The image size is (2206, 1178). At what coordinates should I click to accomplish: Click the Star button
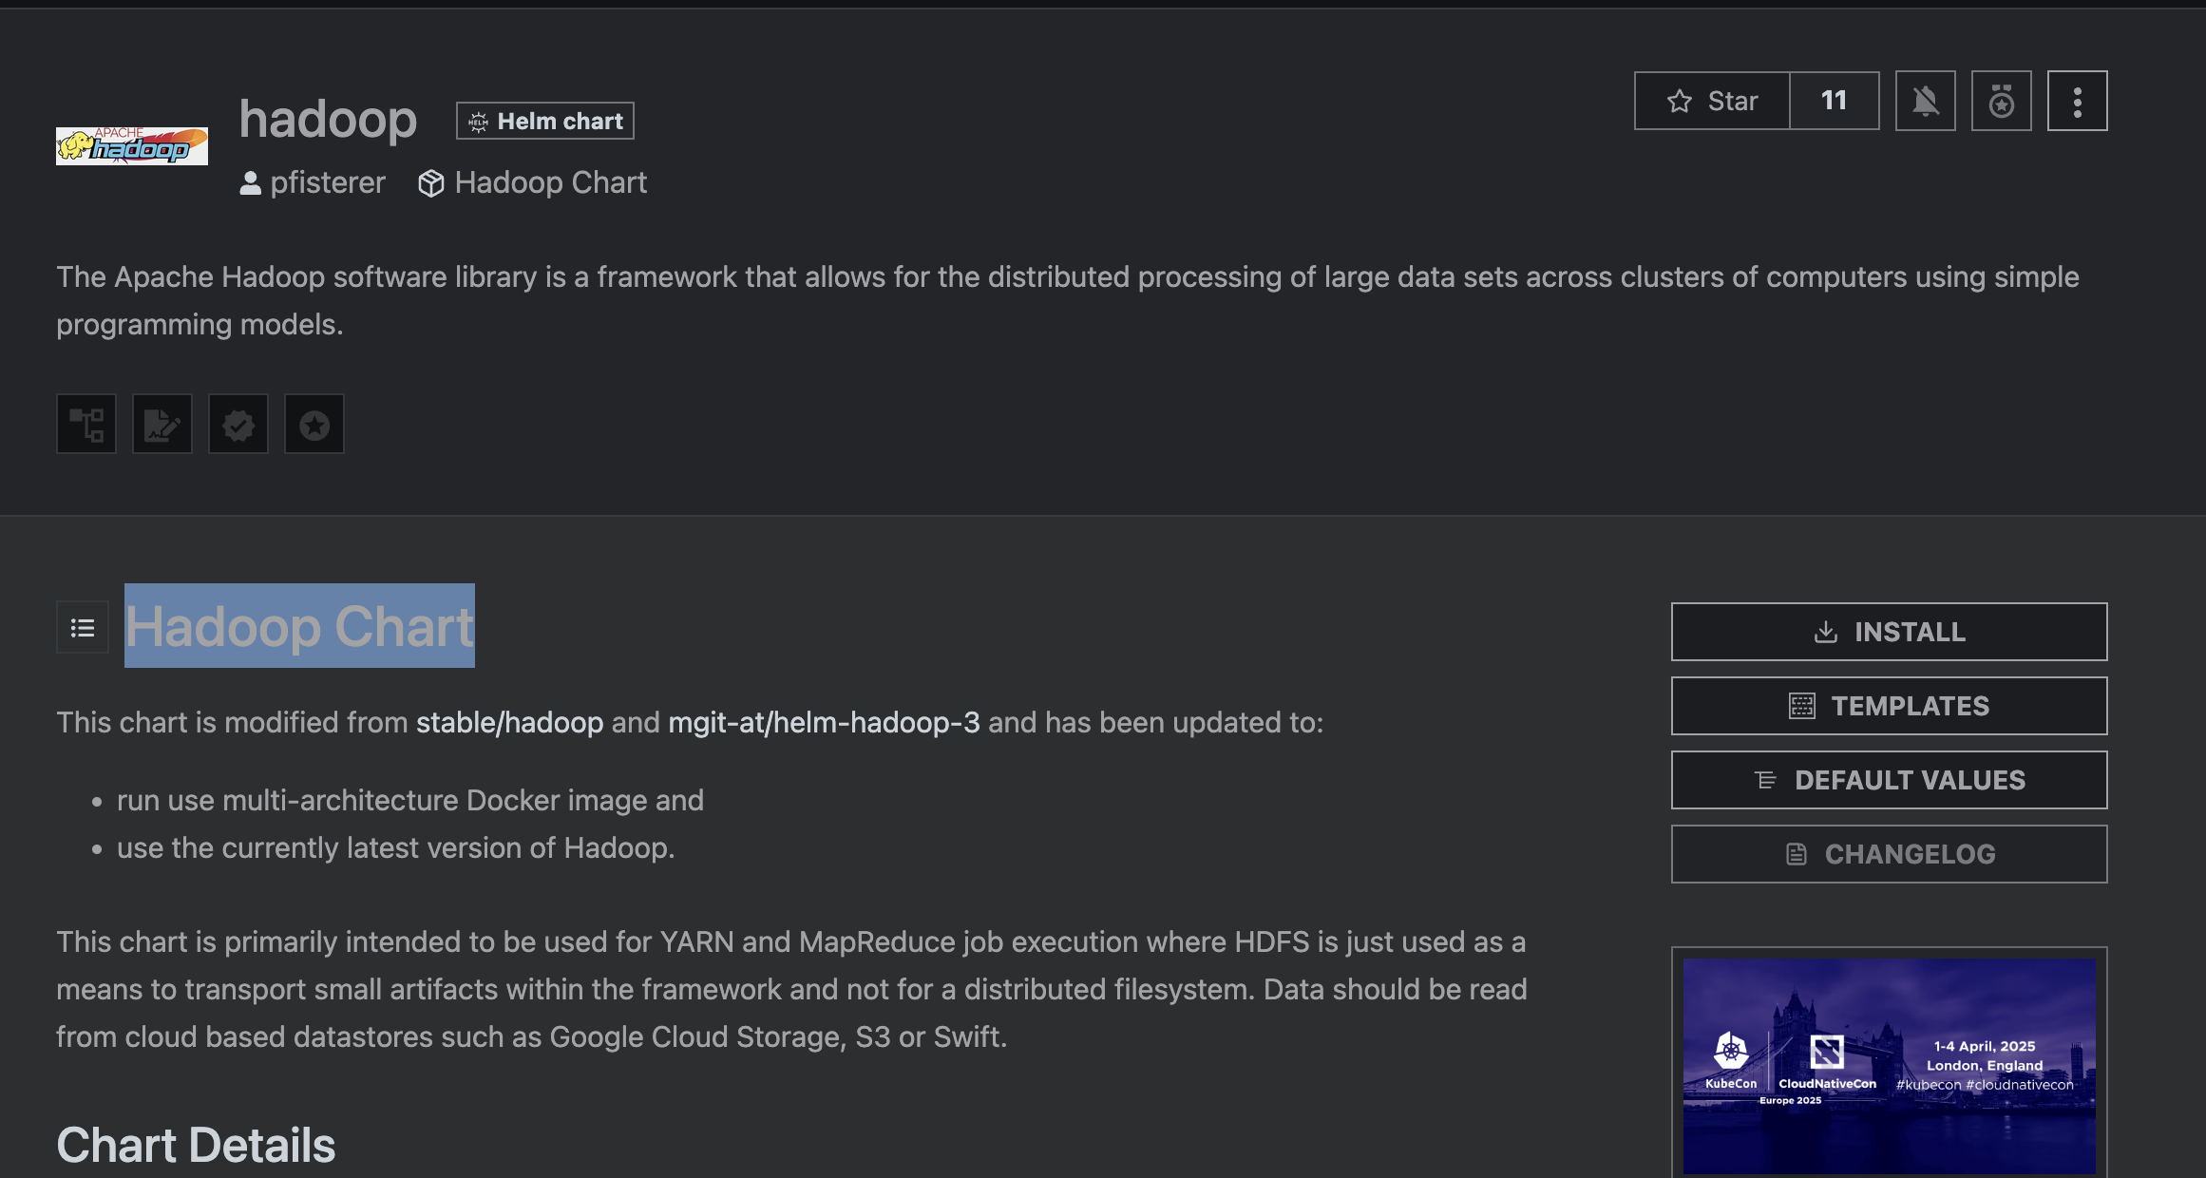pyautogui.click(x=1712, y=101)
